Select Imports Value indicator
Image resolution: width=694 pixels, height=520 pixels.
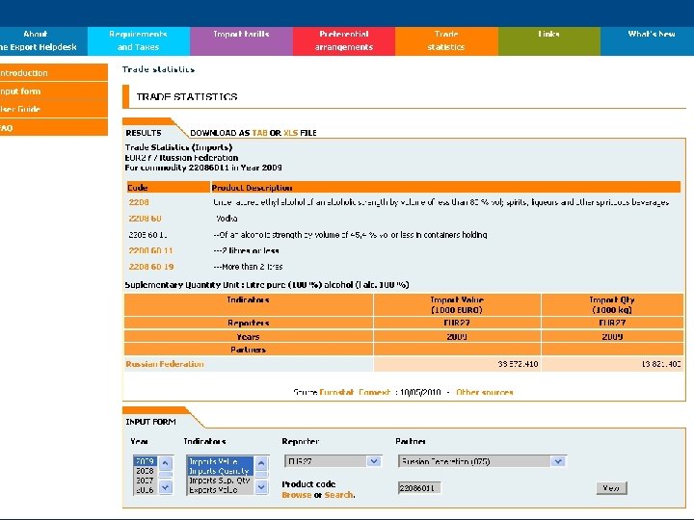pos(220,461)
